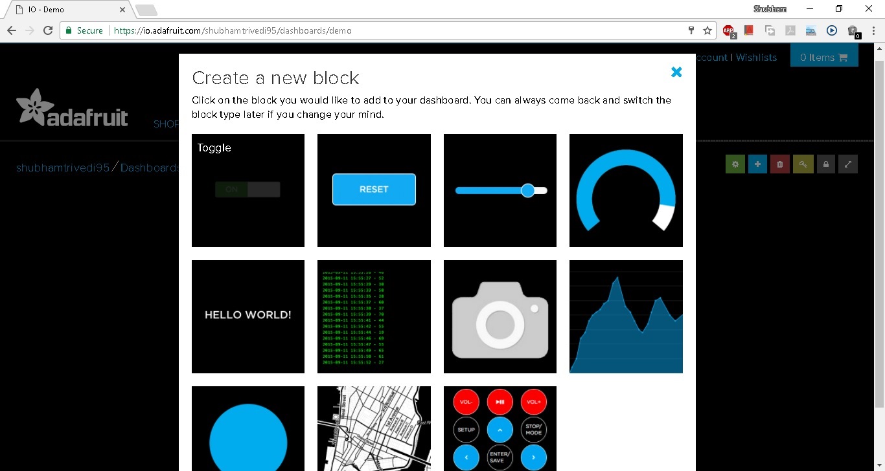Click the blue add block plus button
The width and height of the screenshot is (885, 471).
click(757, 164)
